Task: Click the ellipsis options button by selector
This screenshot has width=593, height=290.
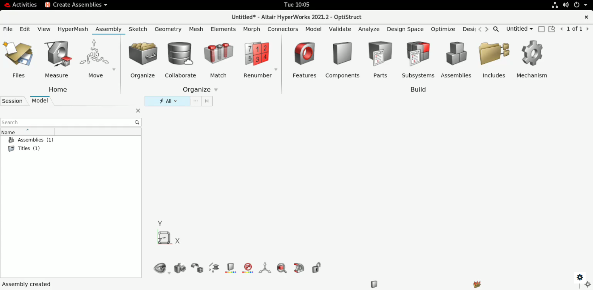Action: [x=195, y=101]
